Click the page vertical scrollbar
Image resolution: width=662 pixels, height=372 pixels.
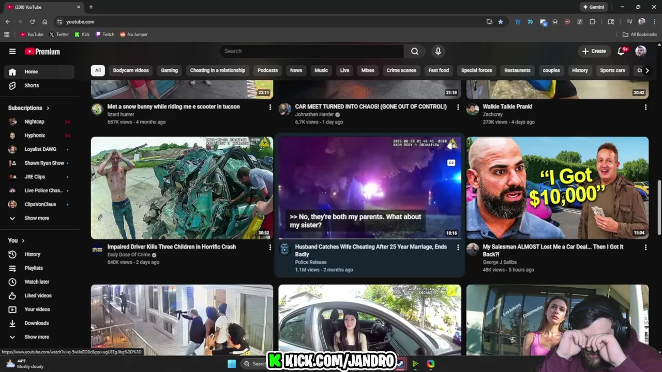(659, 207)
